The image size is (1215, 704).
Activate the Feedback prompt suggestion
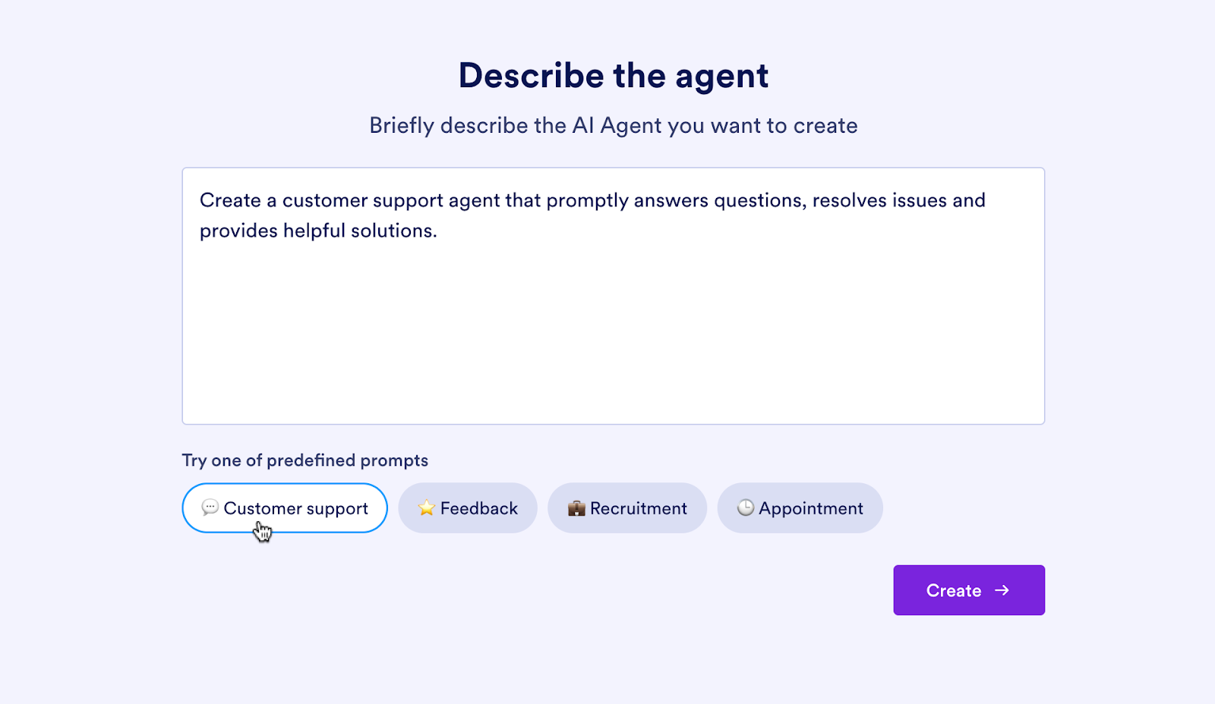468,508
